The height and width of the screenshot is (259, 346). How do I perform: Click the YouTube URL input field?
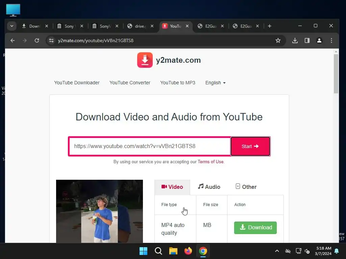[150, 146]
